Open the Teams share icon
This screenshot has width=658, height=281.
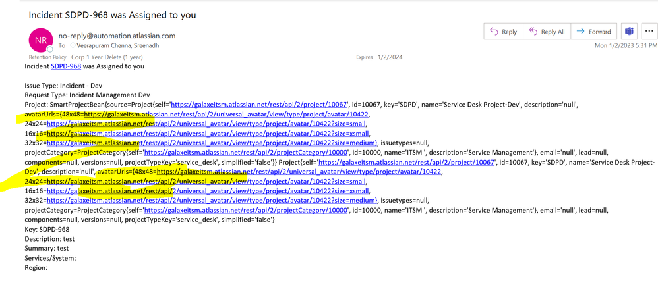(629, 32)
